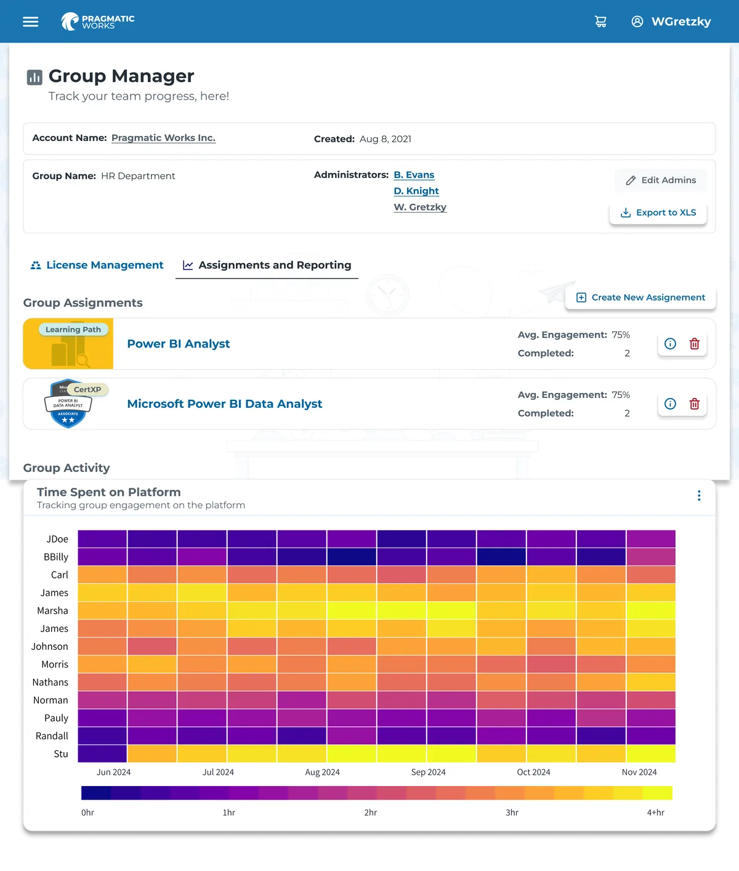This screenshot has width=739, height=871.
Task: Click Create New Assignement button
Action: (x=640, y=298)
